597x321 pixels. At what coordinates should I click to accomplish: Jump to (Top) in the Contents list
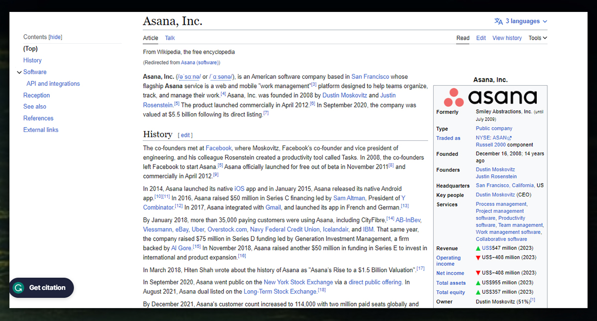30,49
